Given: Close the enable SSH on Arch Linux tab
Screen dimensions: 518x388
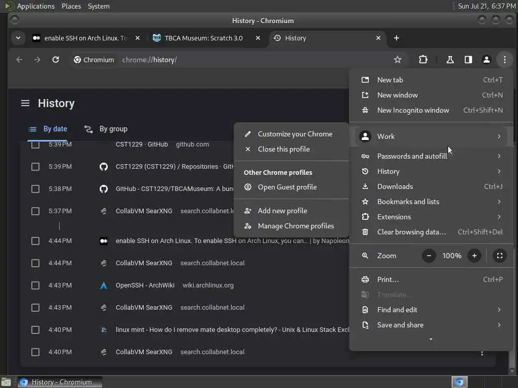Looking at the screenshot, I should click(138, 38).
